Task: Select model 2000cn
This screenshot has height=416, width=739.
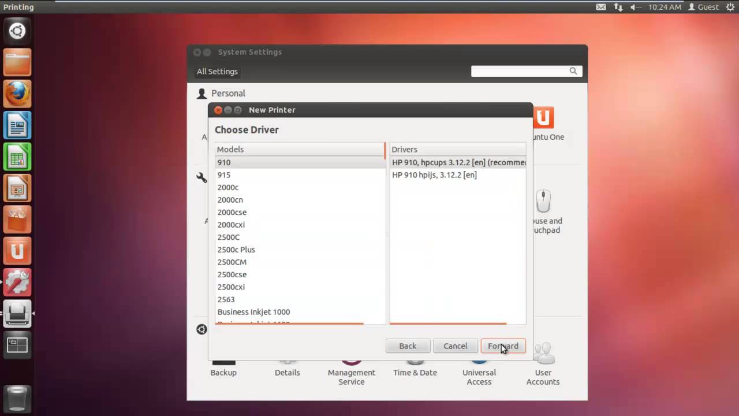Action: pos(300,200)
